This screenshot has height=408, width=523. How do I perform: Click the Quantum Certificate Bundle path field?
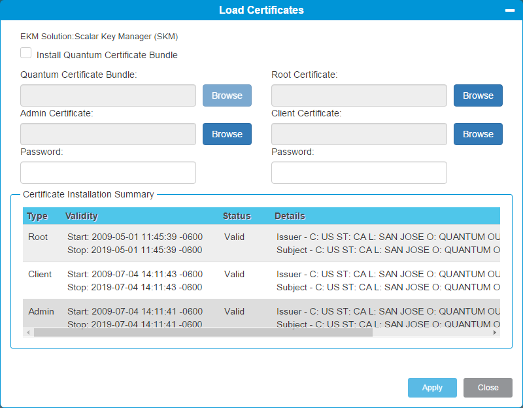pyautogui.click(x=108, y=95)
